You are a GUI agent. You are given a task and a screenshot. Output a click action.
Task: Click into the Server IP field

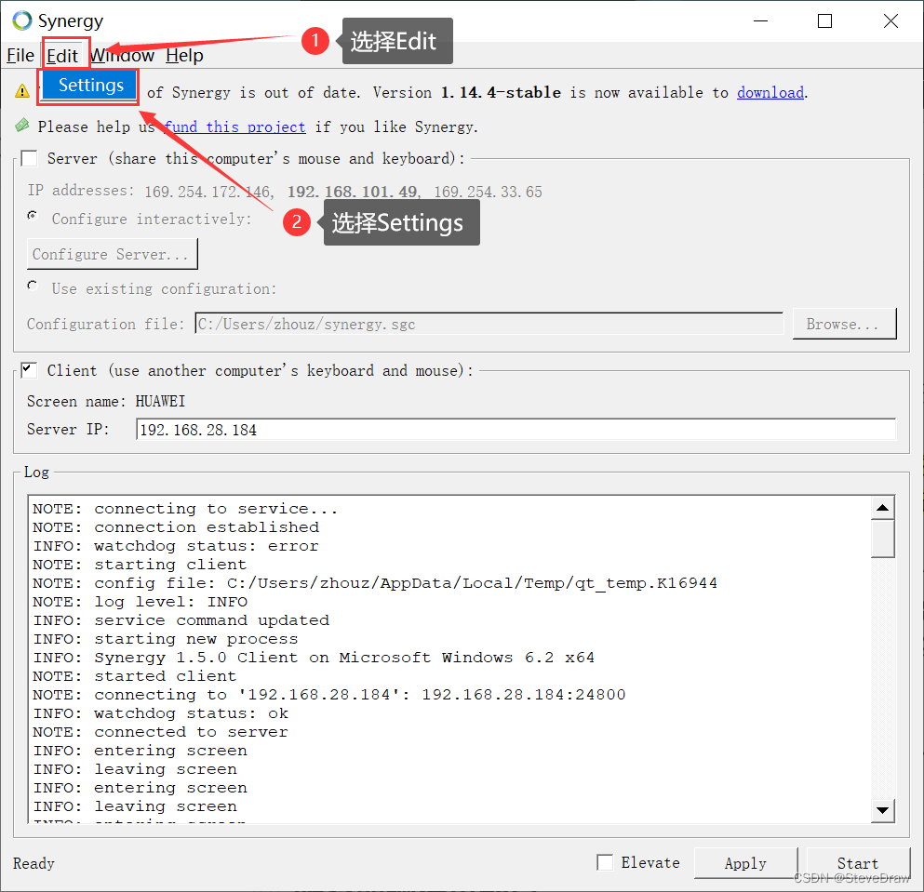[x=516, y=430]
